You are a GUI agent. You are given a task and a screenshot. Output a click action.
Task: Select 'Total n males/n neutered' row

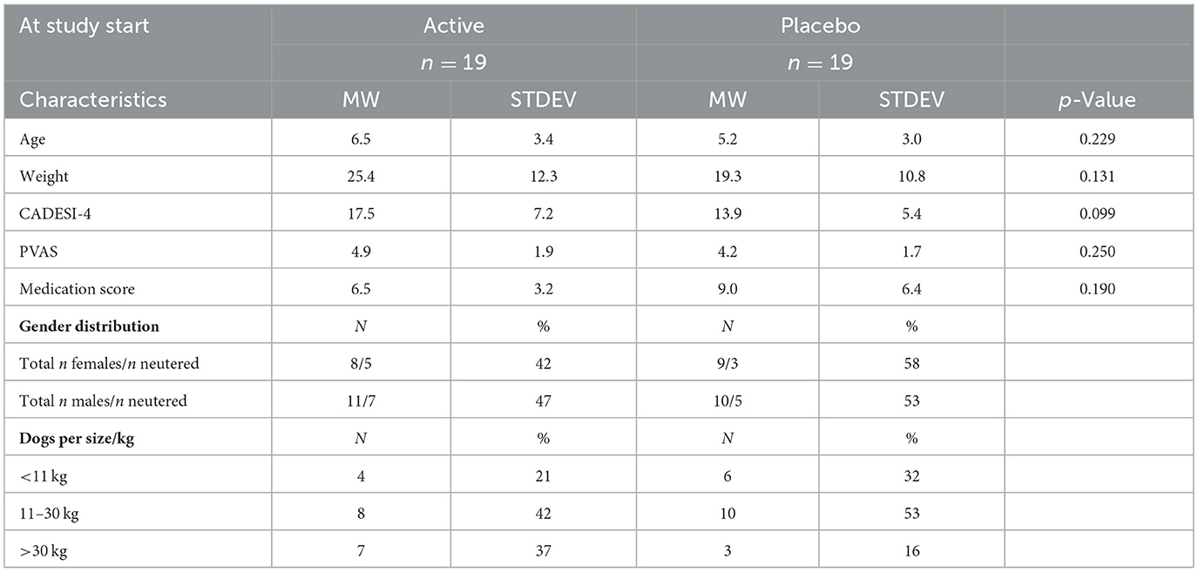(103, 400)
